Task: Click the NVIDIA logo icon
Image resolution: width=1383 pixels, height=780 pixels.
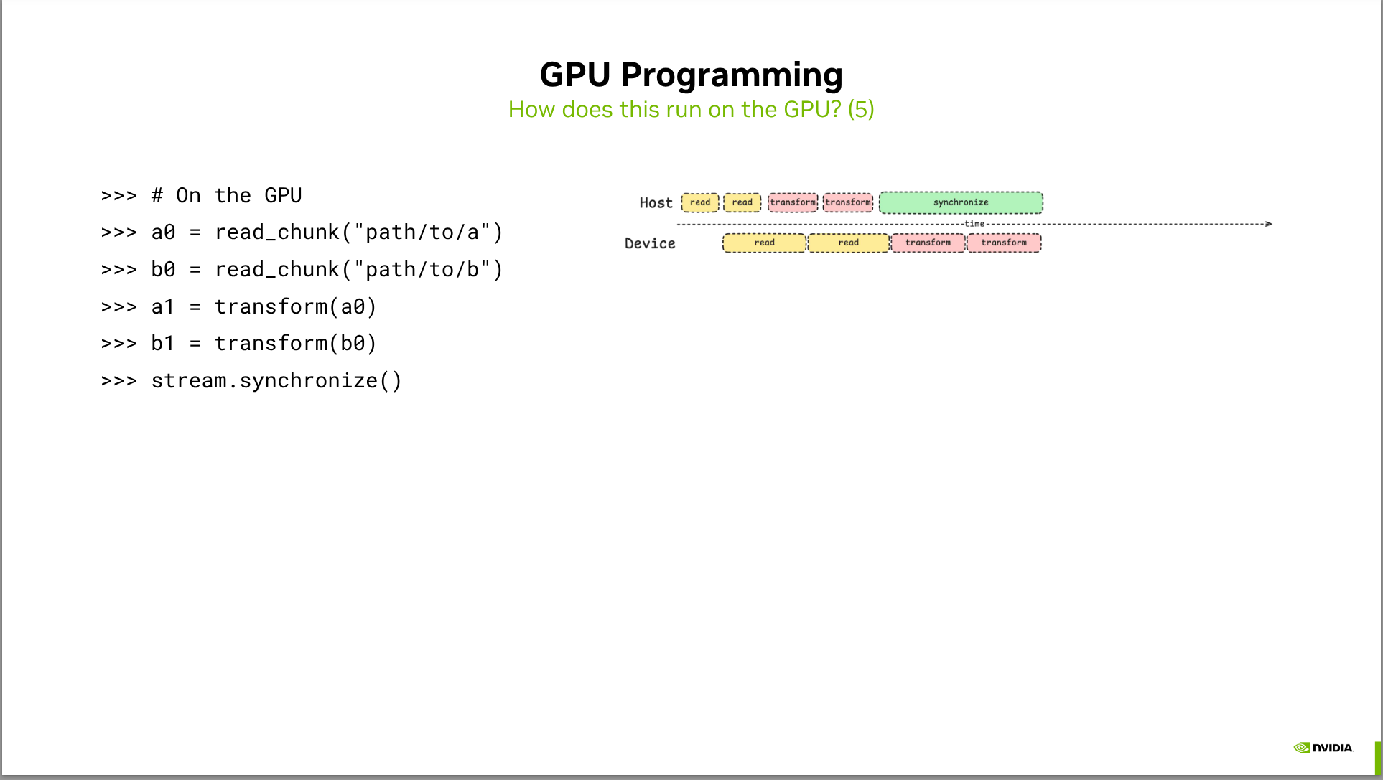Action: (1302, 748)
